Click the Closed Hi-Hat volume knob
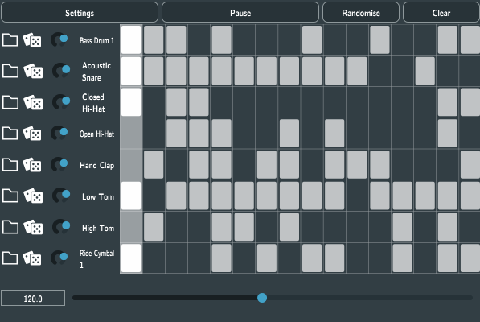The height and width of the screenshot is (322, 480). tap(61, 102)
